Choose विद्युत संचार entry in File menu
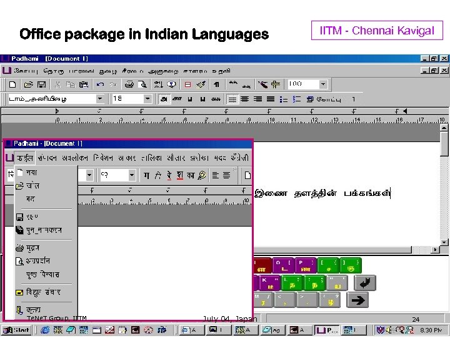This screenshot has width=450, height=338. pos(46,292)
